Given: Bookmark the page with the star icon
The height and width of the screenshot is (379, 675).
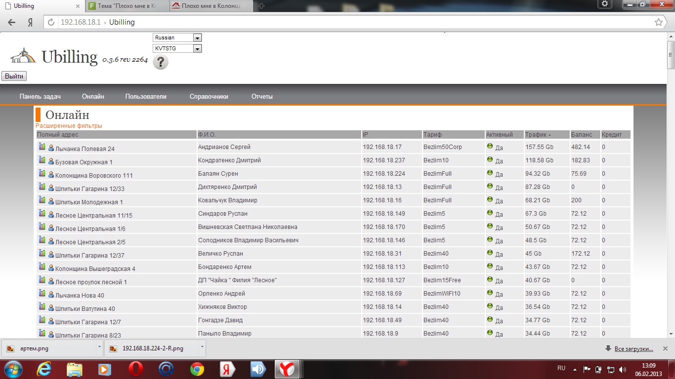Looking at the screenshot, I should click(x=658, y=22).
